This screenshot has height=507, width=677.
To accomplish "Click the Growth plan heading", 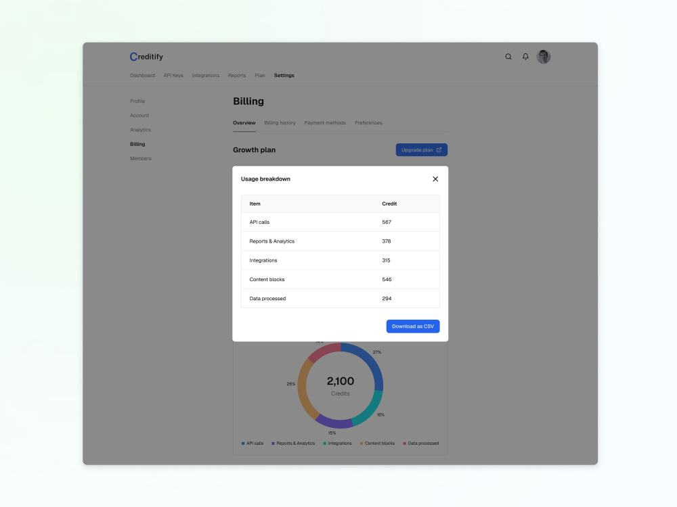I will [x=254, y=150].
